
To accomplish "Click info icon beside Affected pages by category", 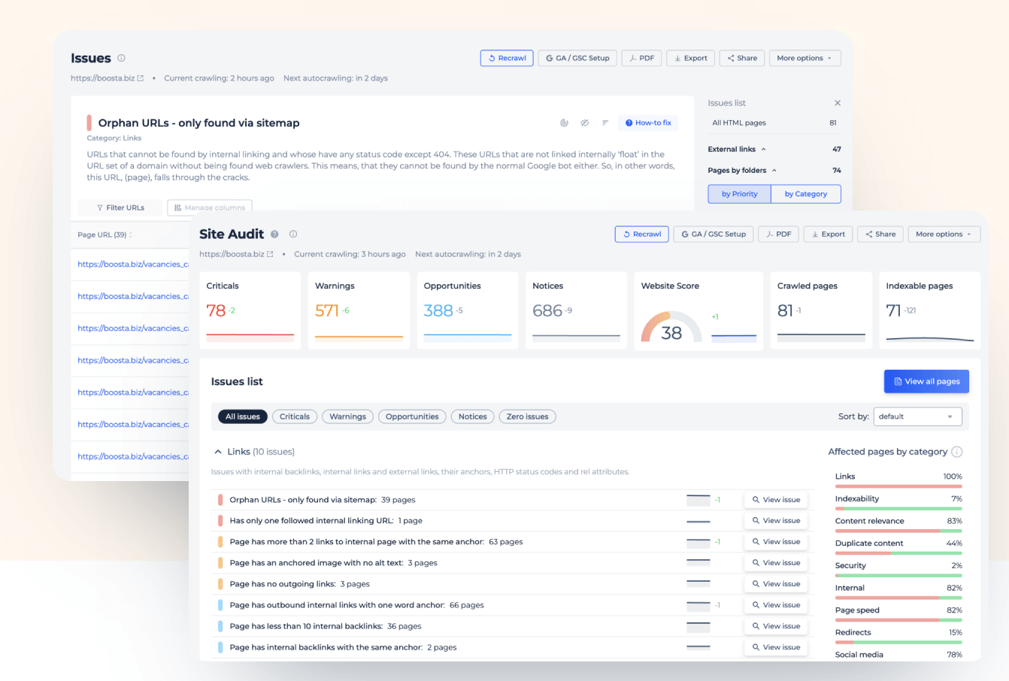I will [956, 452].
